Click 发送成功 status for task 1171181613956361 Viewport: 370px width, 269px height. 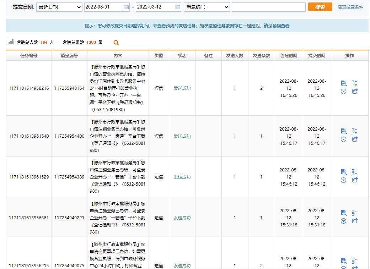tap(182, 218)
